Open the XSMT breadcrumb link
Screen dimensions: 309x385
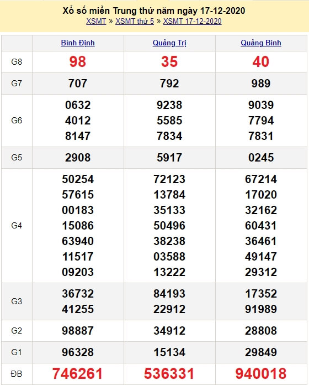(96, 22)
